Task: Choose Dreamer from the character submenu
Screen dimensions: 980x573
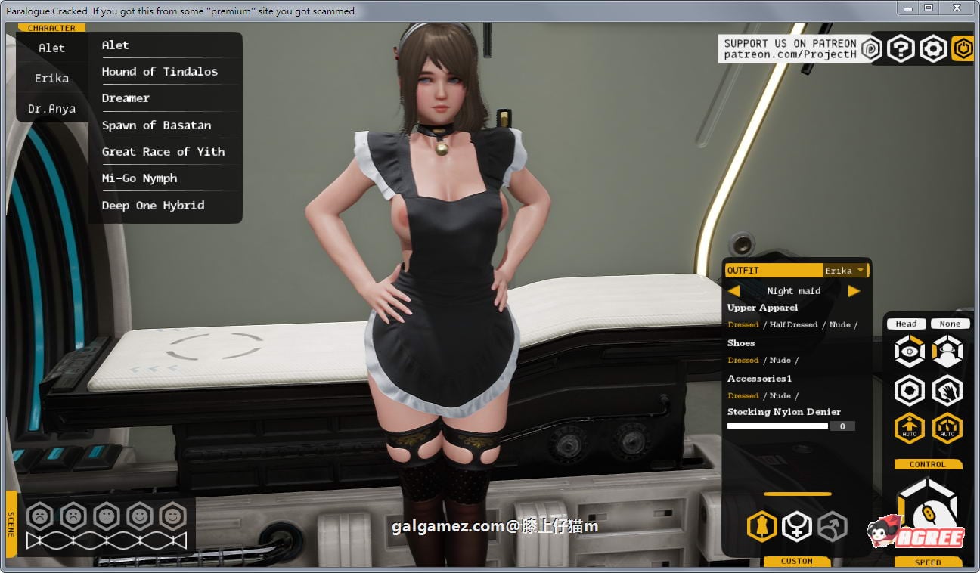Action: click(x=126, y=98)
